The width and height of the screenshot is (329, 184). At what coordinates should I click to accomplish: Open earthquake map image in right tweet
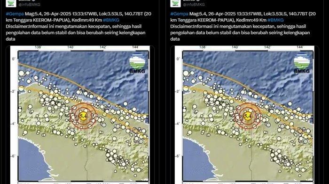(x=245, y=115)
